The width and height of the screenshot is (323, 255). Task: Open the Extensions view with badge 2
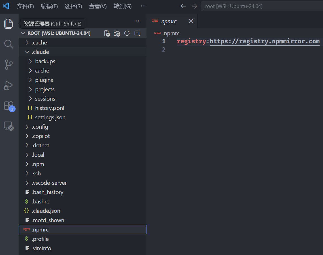point(9,106)
